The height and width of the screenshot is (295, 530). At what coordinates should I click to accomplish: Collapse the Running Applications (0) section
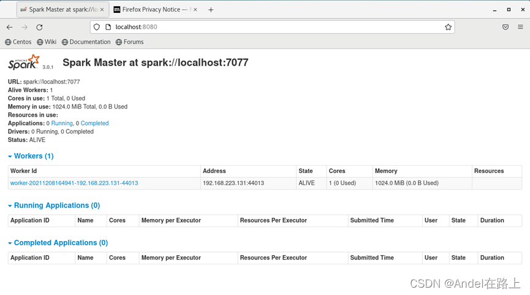point(54,205)
